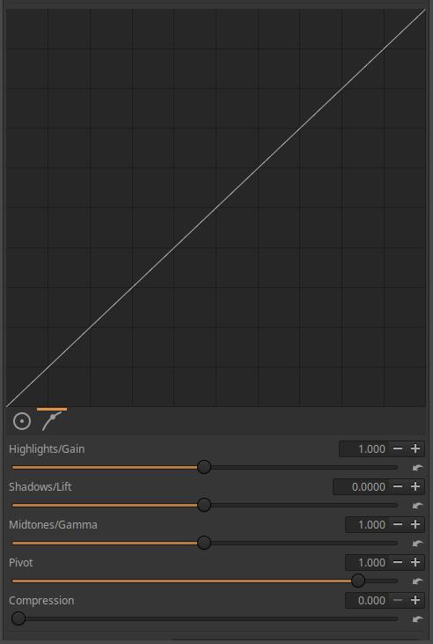Increase Shadows/Lift with the plus button
This screenshot has width=433, height=644.
click(415, 486)
